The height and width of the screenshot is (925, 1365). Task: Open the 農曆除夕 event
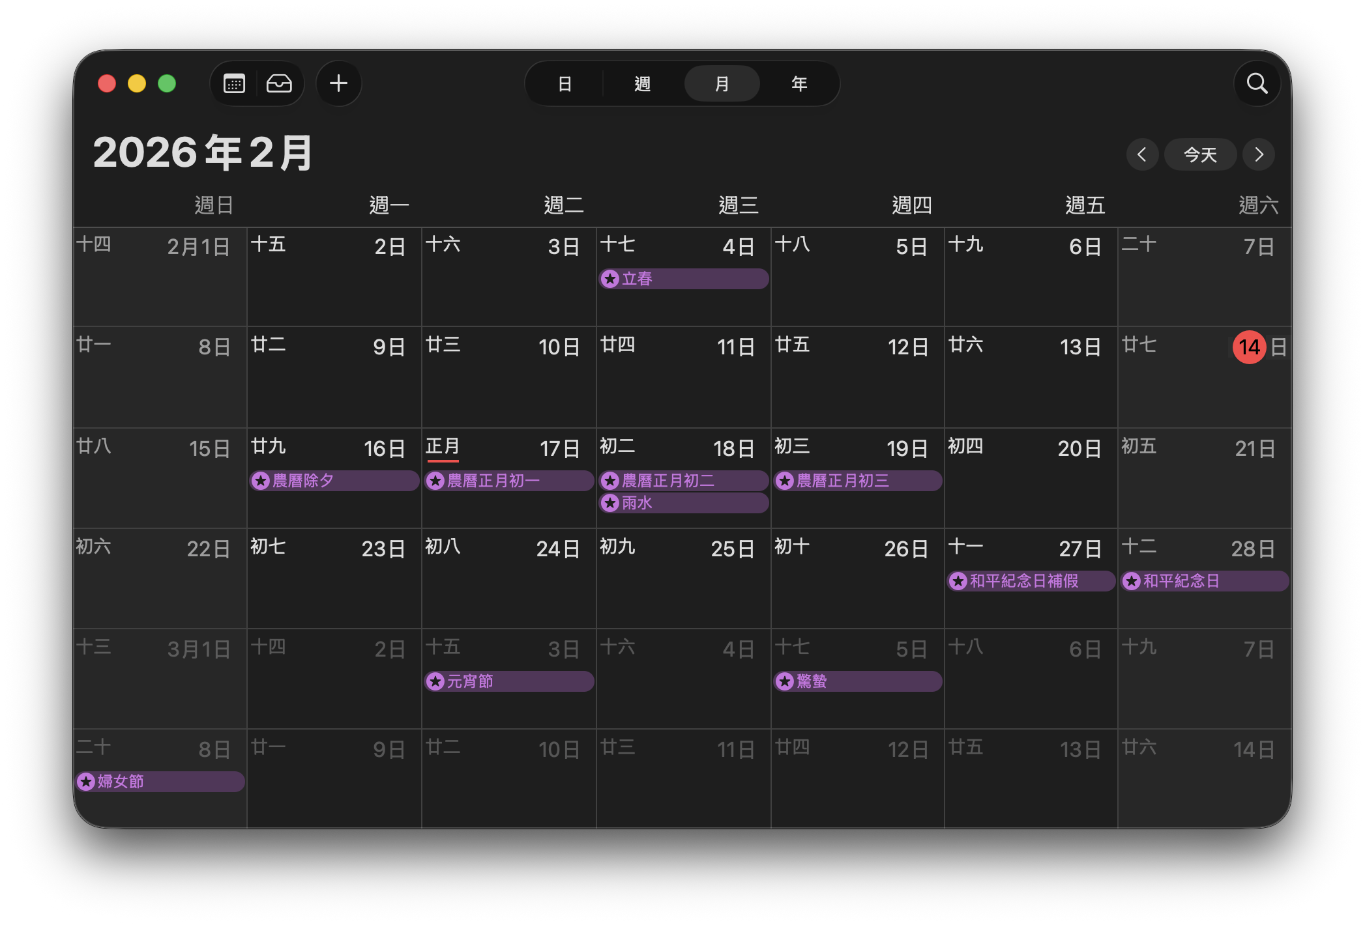pos(334,481)
